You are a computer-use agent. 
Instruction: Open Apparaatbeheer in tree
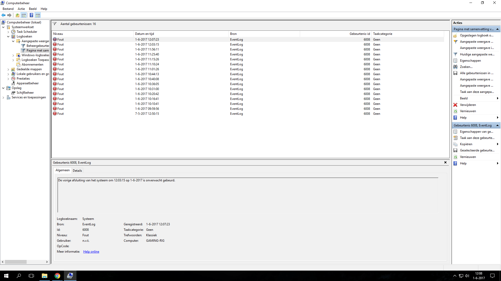(x=27, y=83)
